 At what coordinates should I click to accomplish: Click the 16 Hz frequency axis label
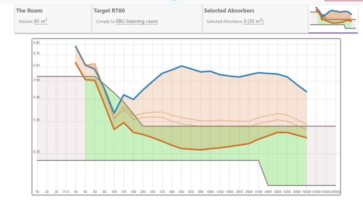[x=37, y=192]
